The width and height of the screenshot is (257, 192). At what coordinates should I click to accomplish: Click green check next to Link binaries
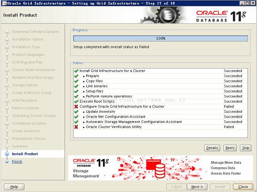click(x=76, y=86)
